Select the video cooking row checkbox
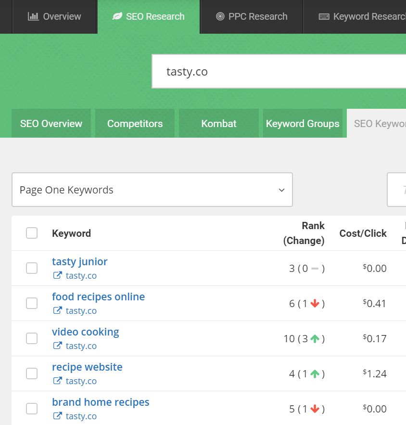This screenshot has width=406, height=425. pos(32,338)
